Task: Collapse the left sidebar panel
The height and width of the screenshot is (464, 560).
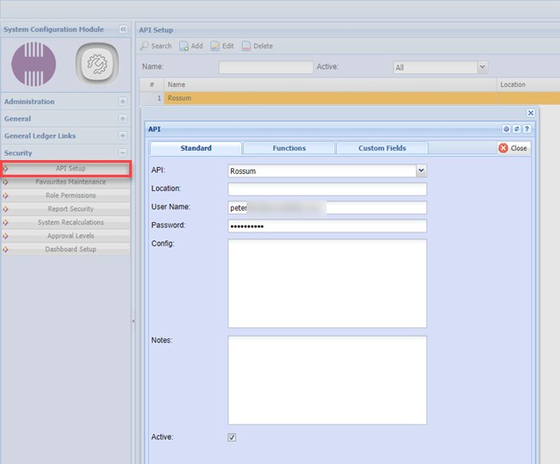Action: (123, 29)
